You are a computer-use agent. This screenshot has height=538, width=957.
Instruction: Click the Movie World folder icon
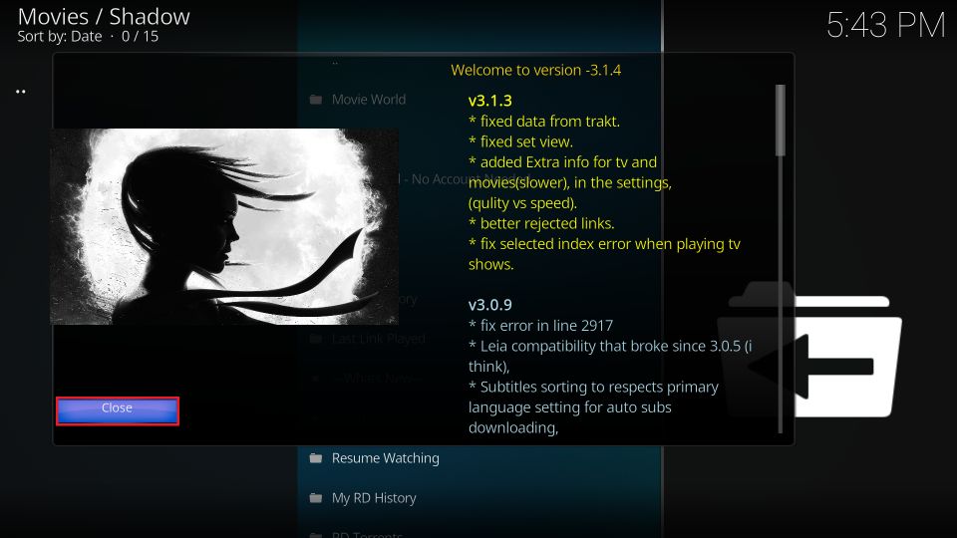coord(316,100)
